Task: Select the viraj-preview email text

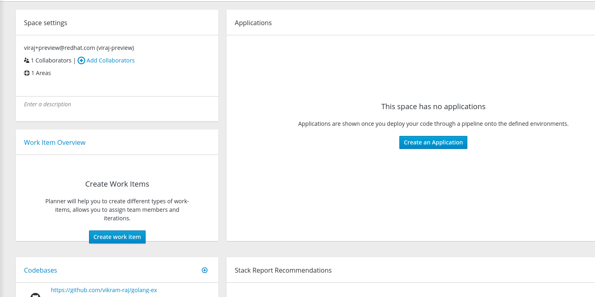Action: pos(79,47)
